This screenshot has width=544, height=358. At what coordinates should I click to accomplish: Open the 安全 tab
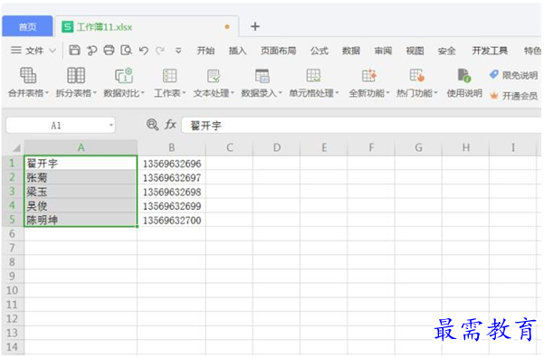pyautogui.click(x=446, y=51)
